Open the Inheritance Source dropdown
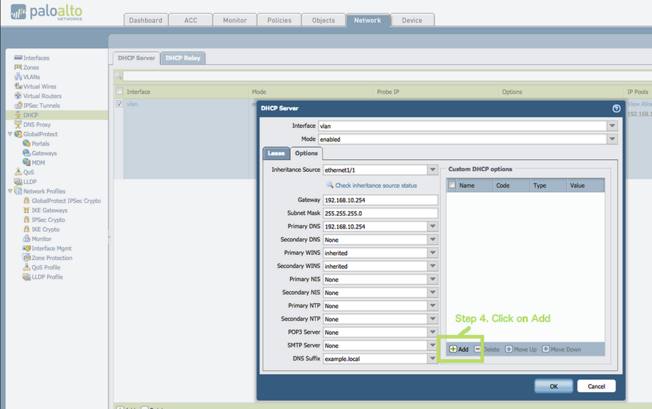Image resolution: width=652 pixels, height=409 pixels. [x=433, y=170]
